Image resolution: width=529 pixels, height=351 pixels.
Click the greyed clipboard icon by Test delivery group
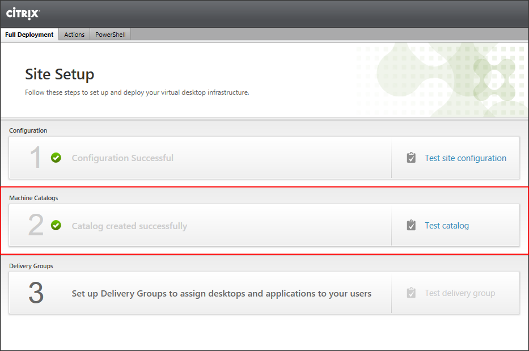[x=411, y=293]
